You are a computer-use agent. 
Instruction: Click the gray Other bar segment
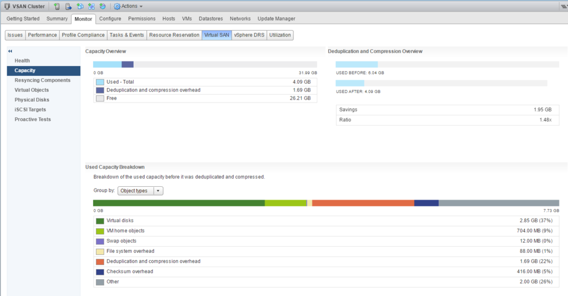pyautogui.click(x=499, y=203)
